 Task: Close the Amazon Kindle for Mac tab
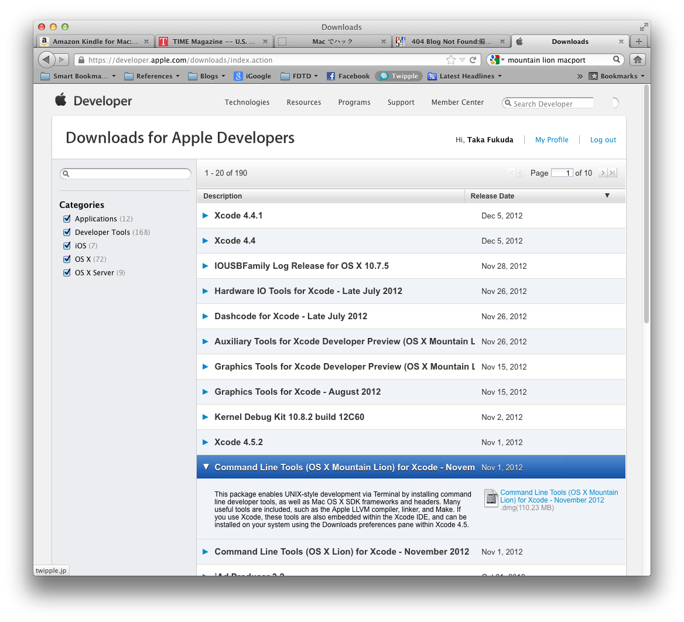coord(146,42)
